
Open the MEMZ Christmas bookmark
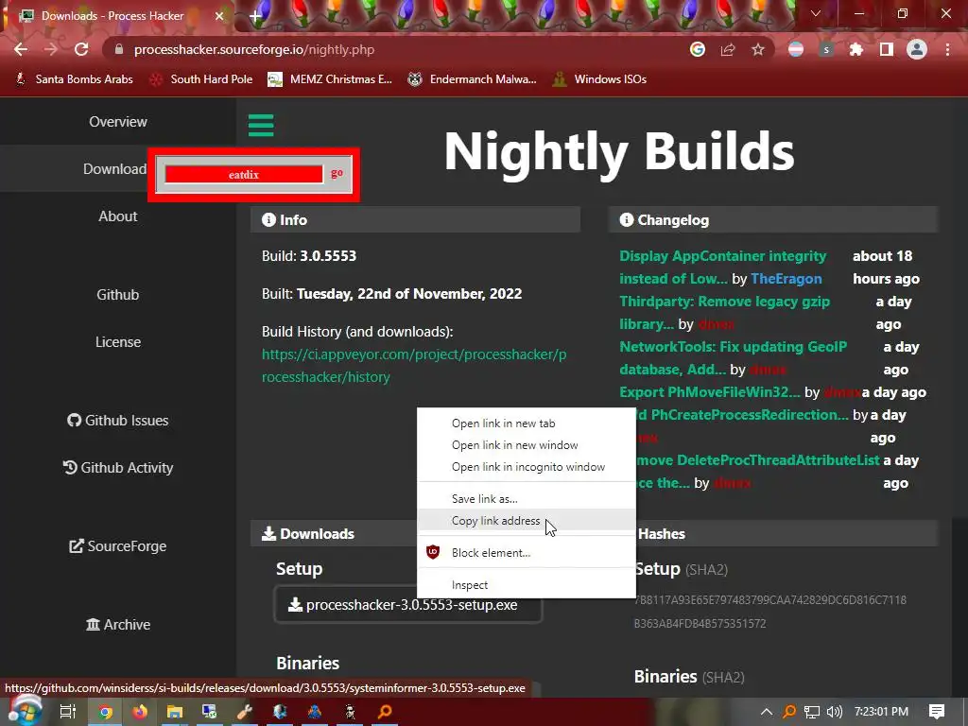click(x=330, y=79)
